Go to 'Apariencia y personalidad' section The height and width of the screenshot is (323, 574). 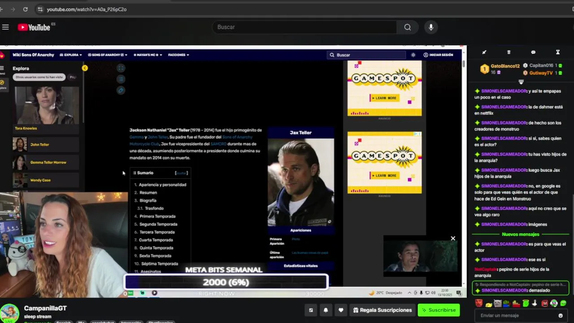pos(162,185)
